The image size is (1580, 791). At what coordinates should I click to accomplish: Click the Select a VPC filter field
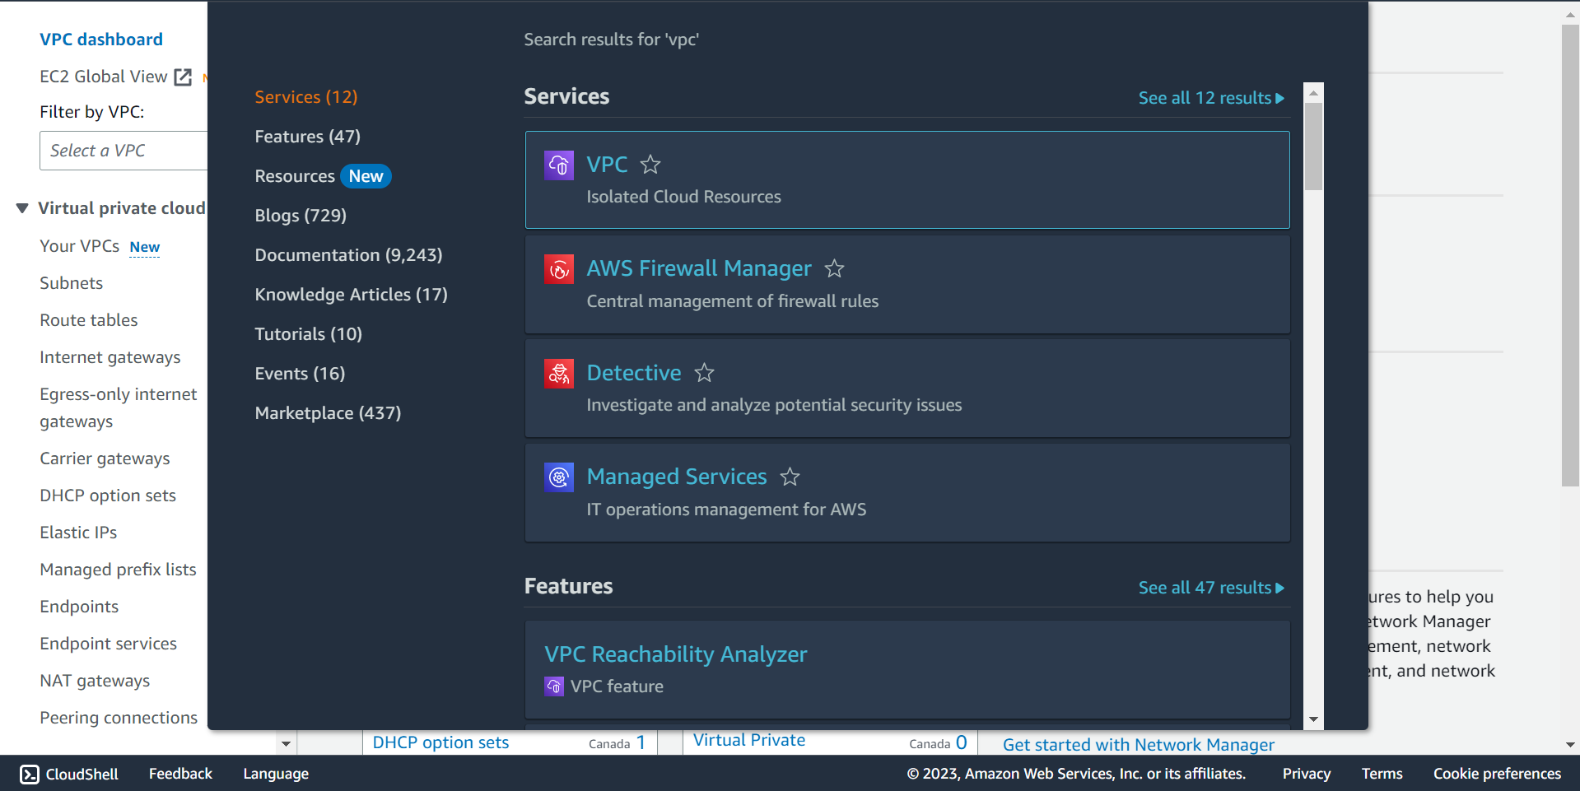124,151
